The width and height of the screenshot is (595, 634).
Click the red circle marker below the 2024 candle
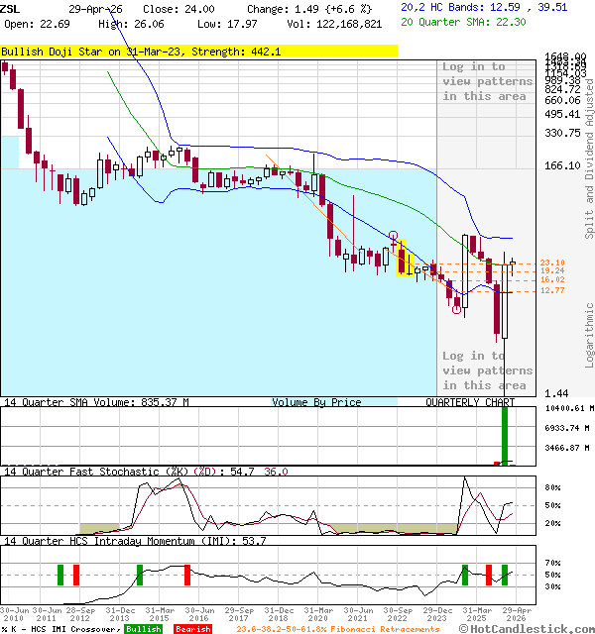[457, 309]
